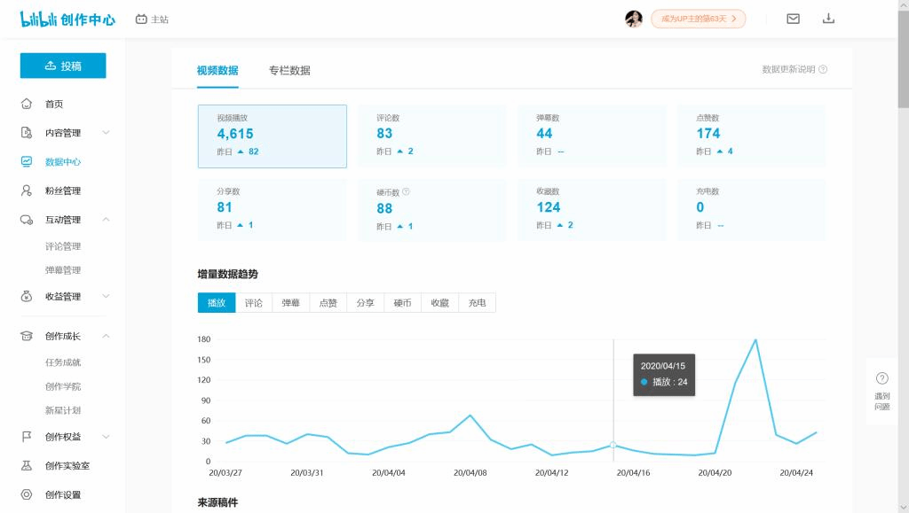Open 创作实验室 in the sidebar
The image size is (909, 513).
[67, 466]
